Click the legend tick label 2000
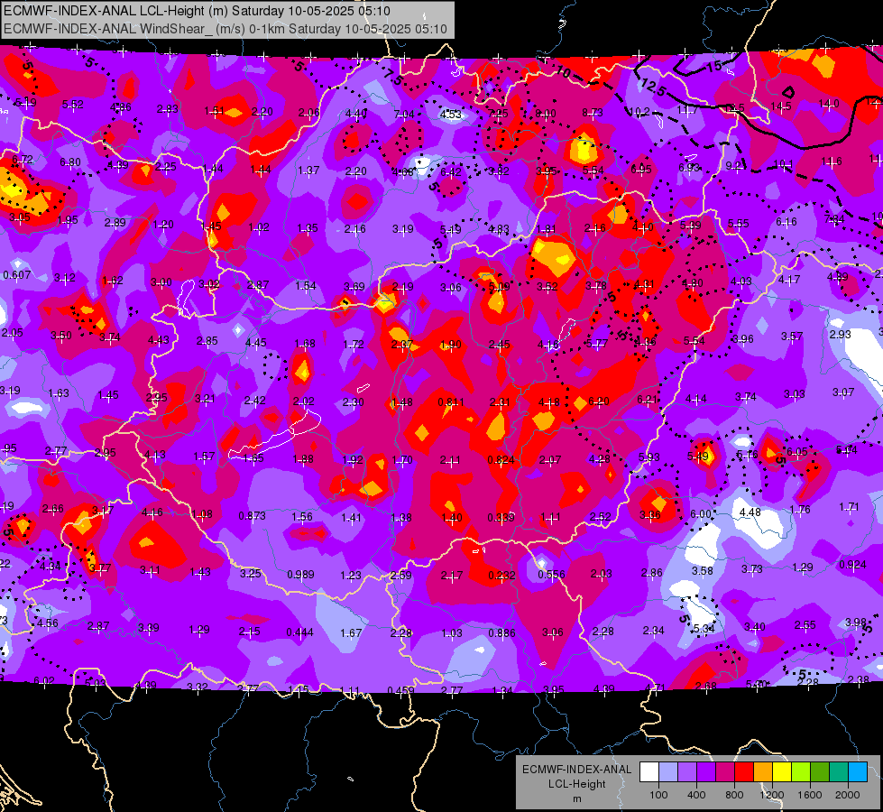Viewport: 883px width, 812px height. (848, 795)
